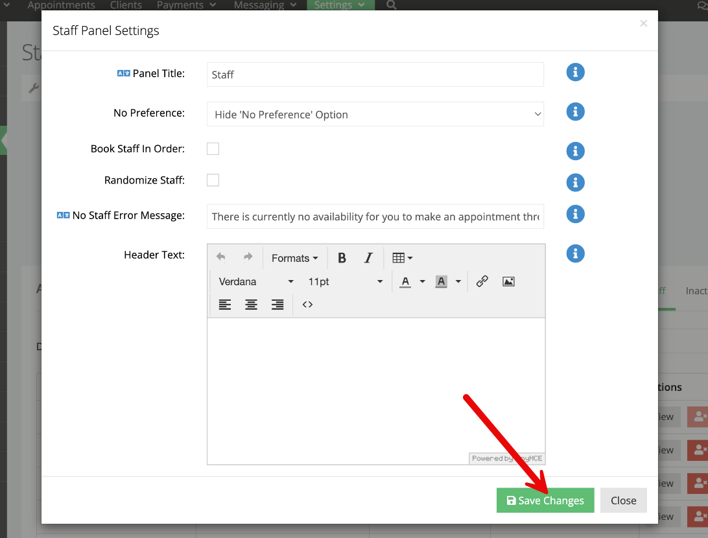Apply background highlight color A icon
The height and width of the screenshot is (538, 708).
click(x=441, y=281)
